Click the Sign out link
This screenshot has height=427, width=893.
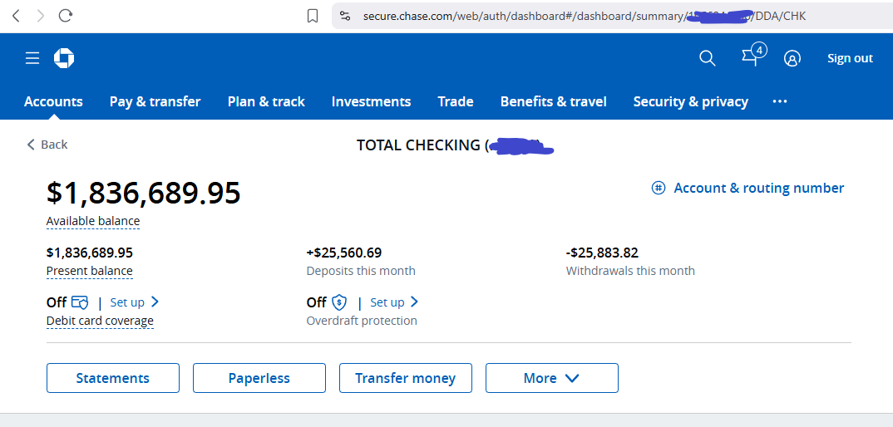(x=850, y=58)
